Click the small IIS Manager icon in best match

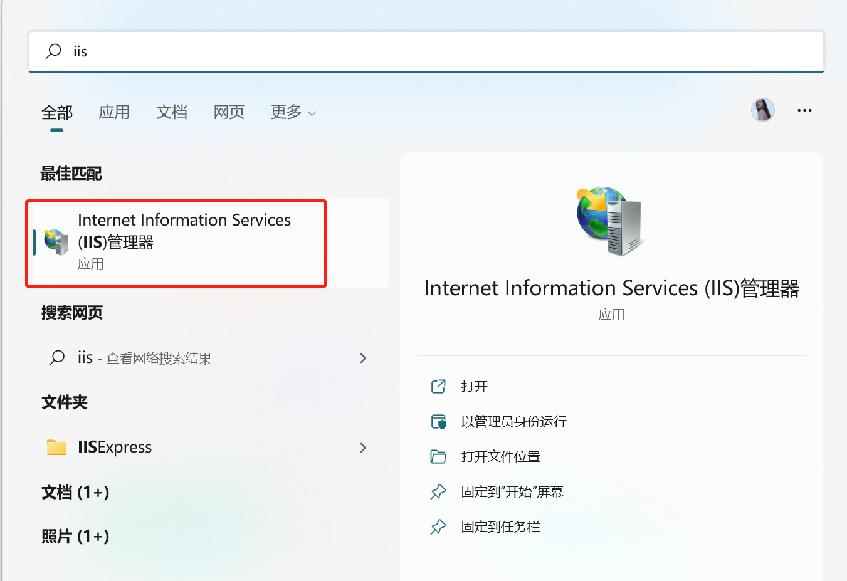56,242
